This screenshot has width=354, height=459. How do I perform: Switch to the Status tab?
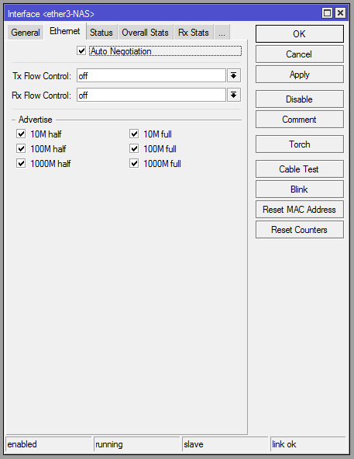(x=101, y=32)
